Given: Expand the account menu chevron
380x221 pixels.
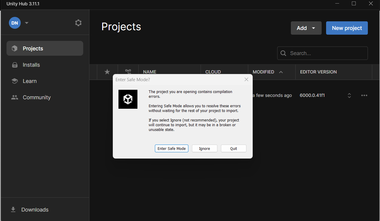Looking at the screenshot, I should coord(26,23).
